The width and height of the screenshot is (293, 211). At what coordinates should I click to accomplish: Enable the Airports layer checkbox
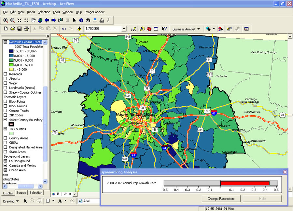6,79
